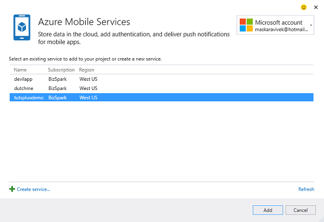Open the Create service link
This screenshot has height=222, width=324.
click(x=33, y=189)
